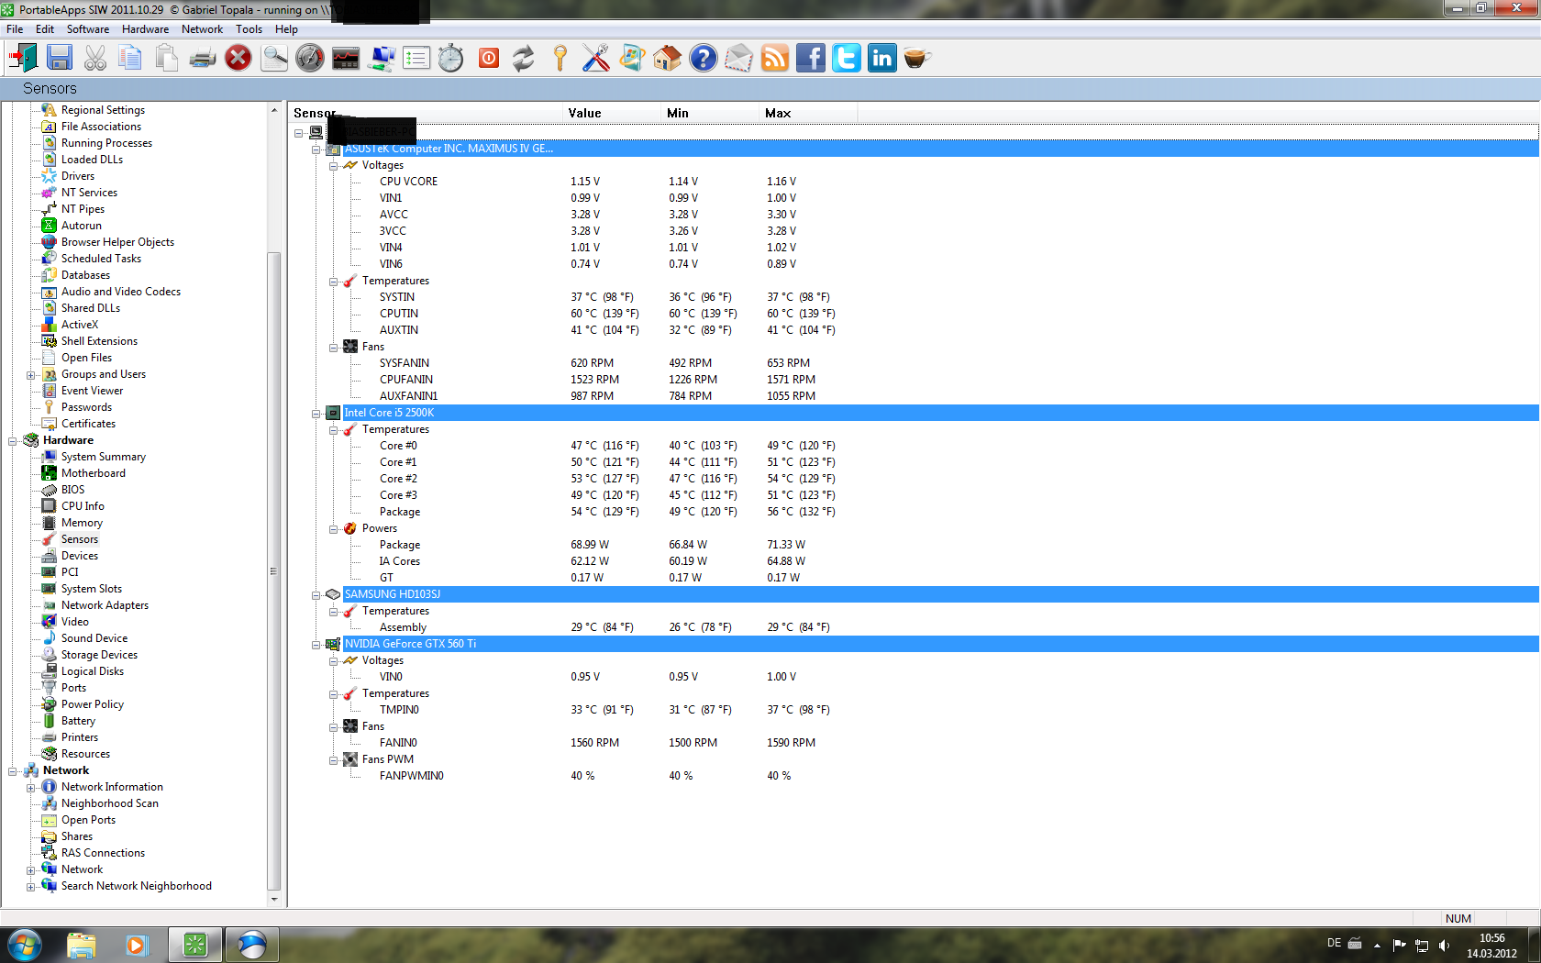Screen dimensions: 1541x963
Task: Click the Max column header
Action: (808, 113)
